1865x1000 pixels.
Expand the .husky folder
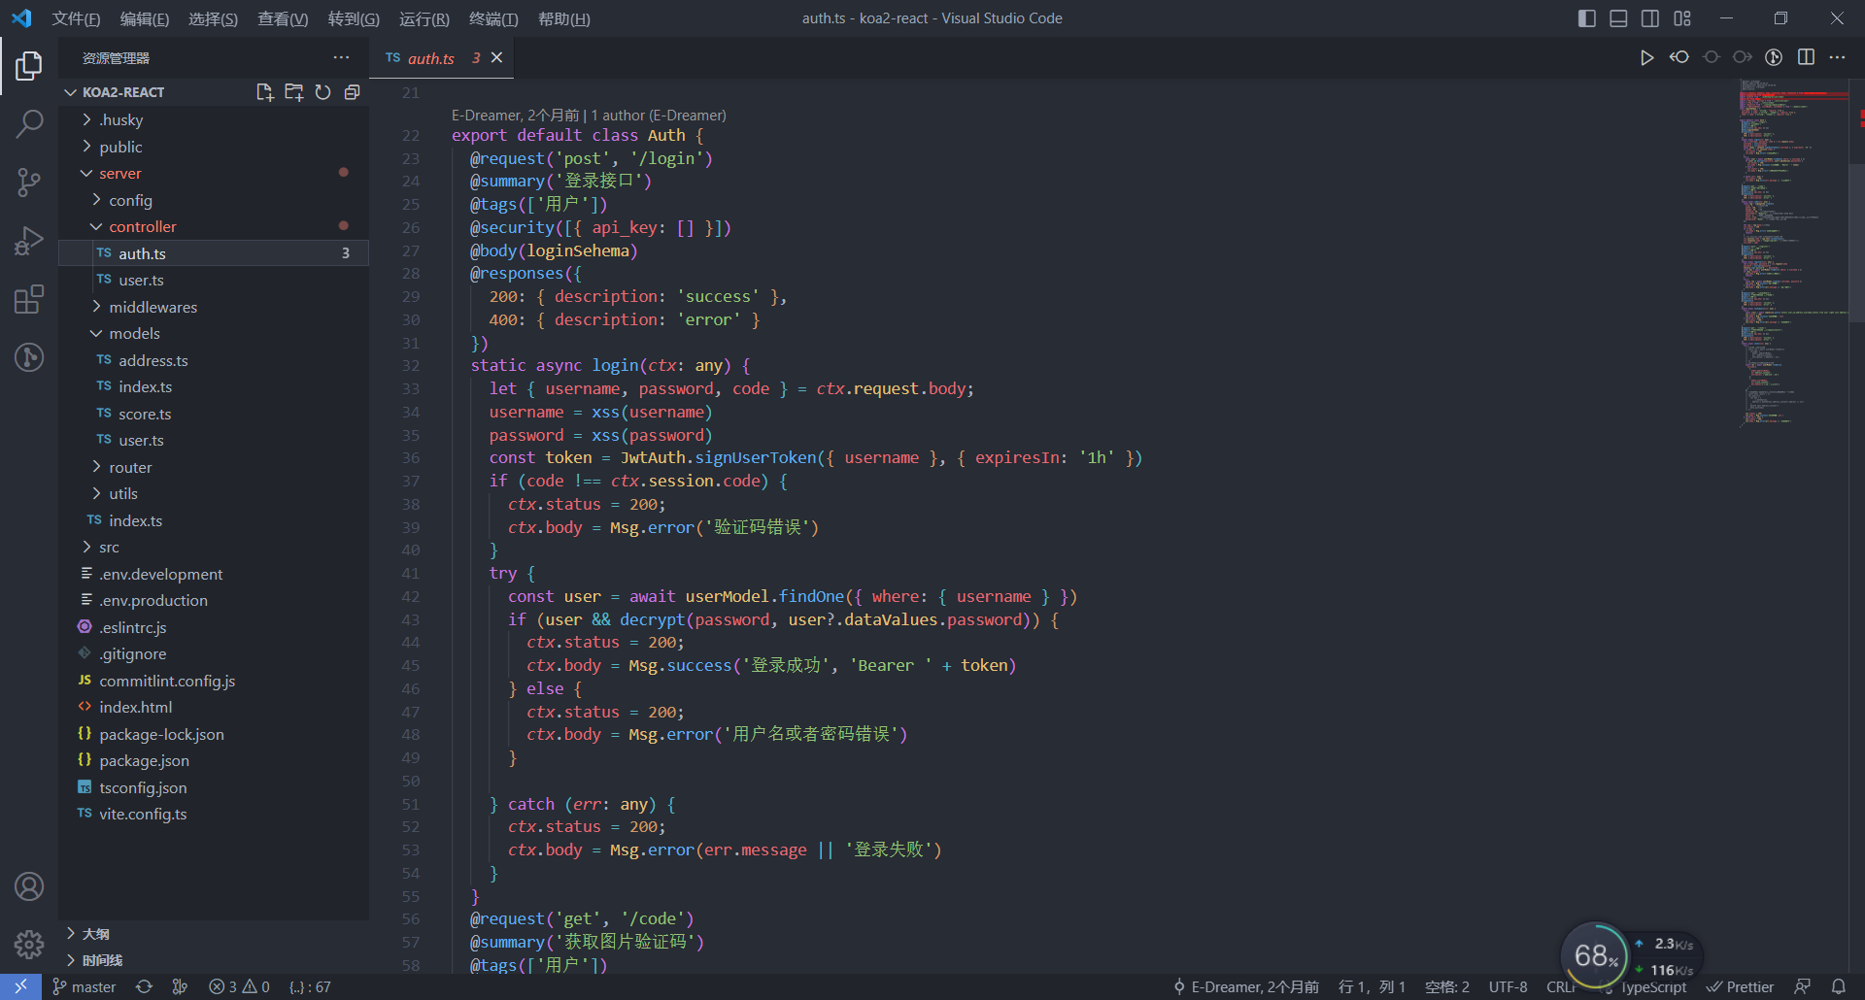coord(121,119)
